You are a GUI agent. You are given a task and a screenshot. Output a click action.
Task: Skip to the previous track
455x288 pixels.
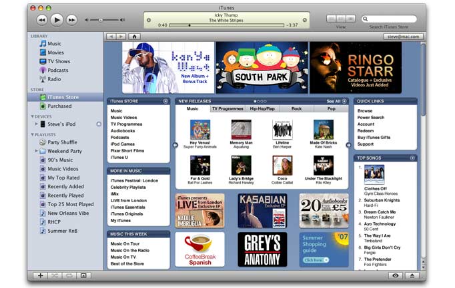click(42, 20)
